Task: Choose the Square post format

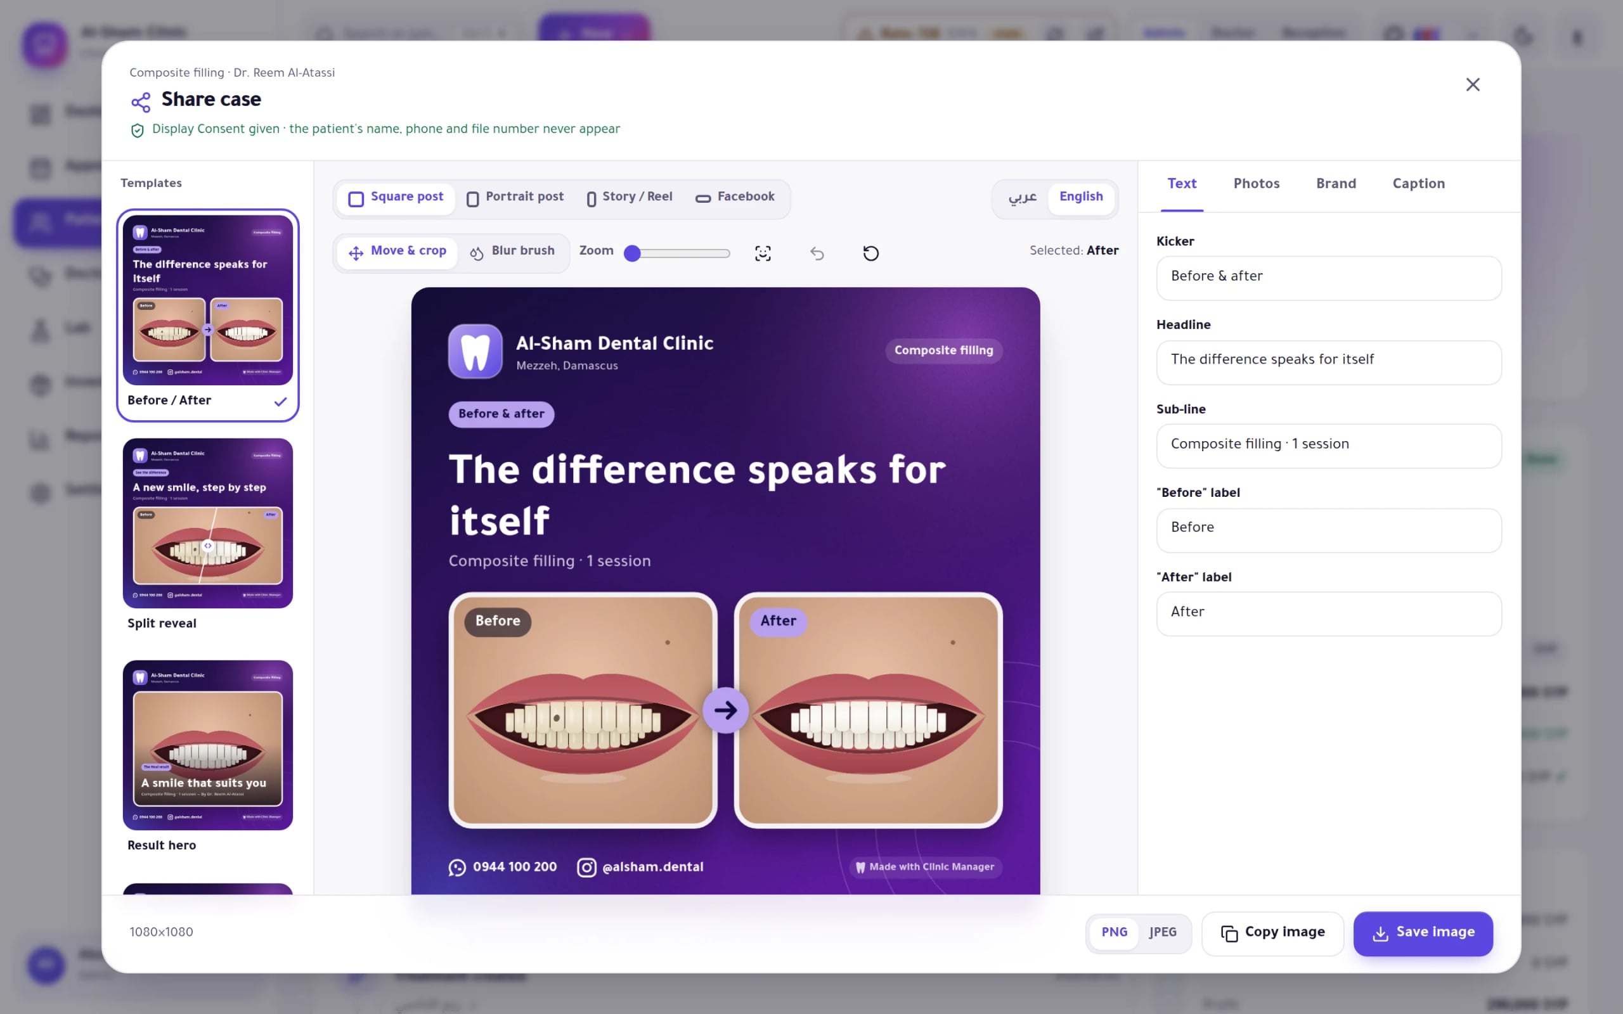Action: [396, 198]
